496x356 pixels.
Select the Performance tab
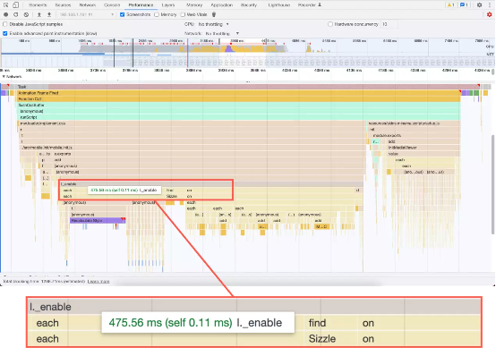(x=141, y=4)
